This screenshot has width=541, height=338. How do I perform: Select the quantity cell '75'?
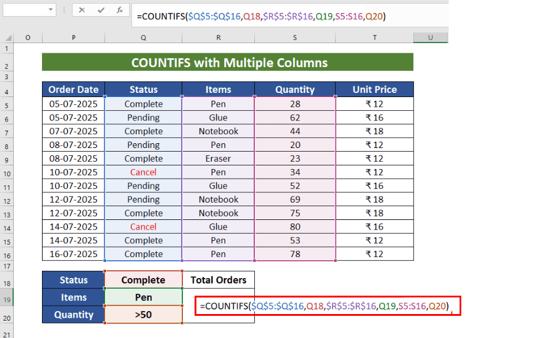pos(294,213)
